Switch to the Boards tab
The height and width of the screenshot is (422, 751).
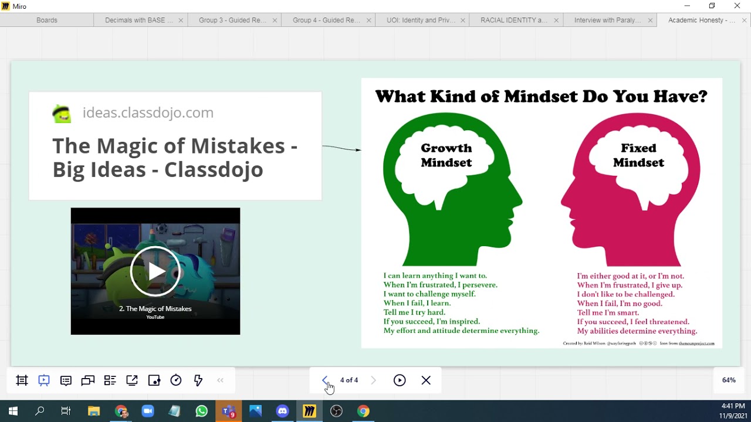47,20
